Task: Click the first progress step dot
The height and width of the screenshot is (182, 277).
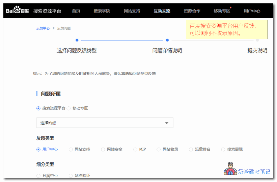Action: pyautogui.click(x=77, y=40)
